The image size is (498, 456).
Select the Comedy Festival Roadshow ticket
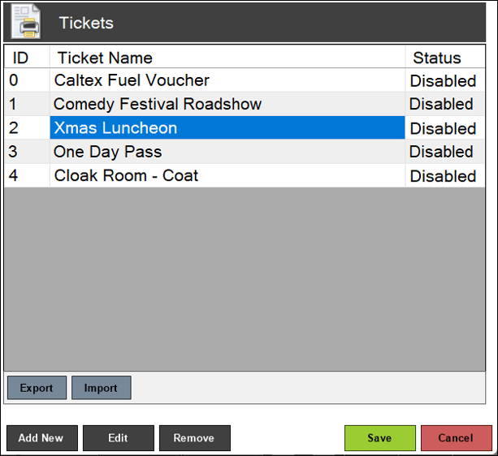tap(227, 104)
